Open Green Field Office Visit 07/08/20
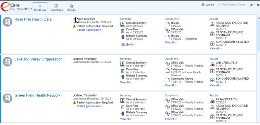 click(184, 114)
